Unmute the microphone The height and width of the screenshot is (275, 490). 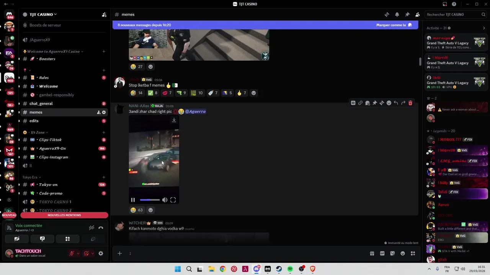(x=72, y=253)
